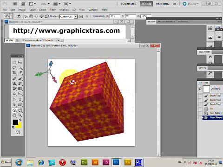
Task: Select the New Shape history state
Action: [x=212, y=117]
